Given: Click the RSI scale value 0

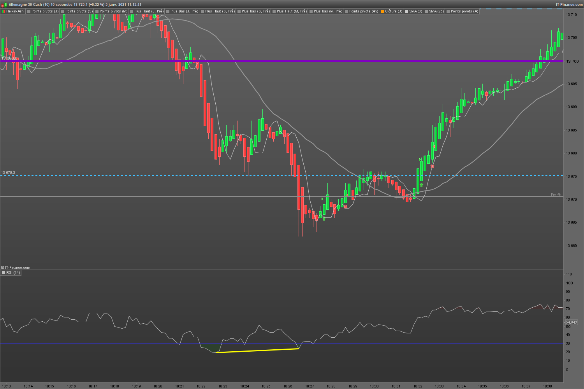Looking at the screenshot, I should pos(567,370).
